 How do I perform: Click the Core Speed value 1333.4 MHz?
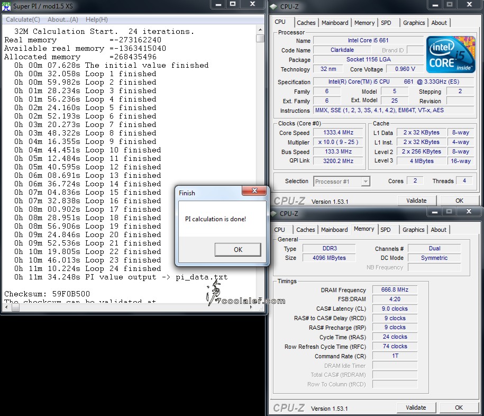pyautogui.click(x=338, y=132)
